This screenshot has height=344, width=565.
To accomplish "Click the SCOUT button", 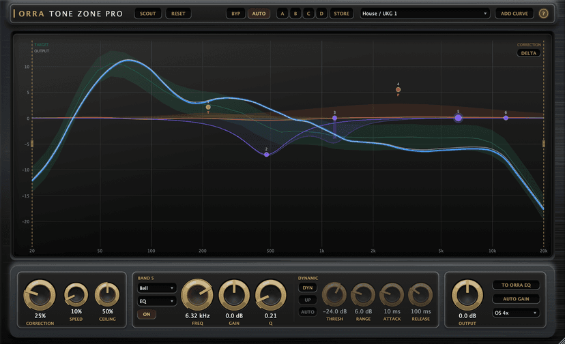I will point(148,14).
